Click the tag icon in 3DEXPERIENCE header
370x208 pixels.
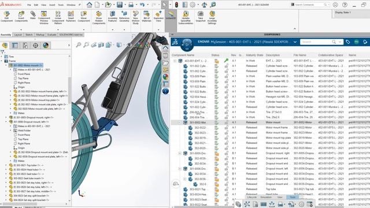point(347,42)
